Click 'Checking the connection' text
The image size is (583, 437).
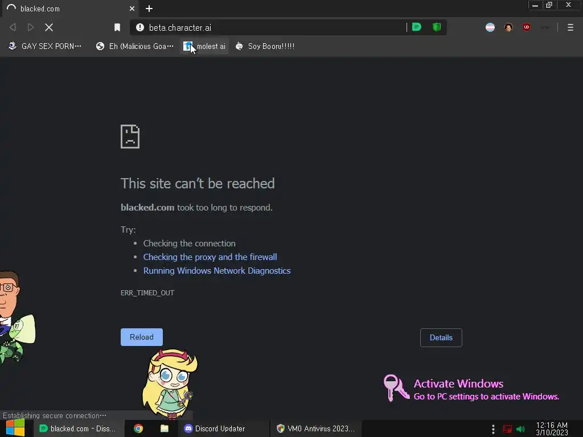tap(189, 244)
